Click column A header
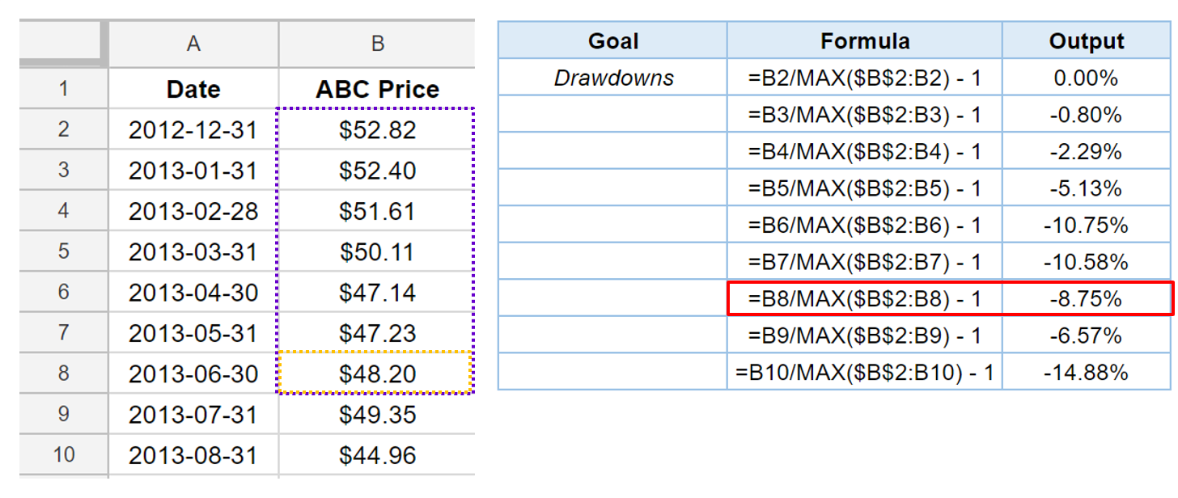 pos(193,44)
